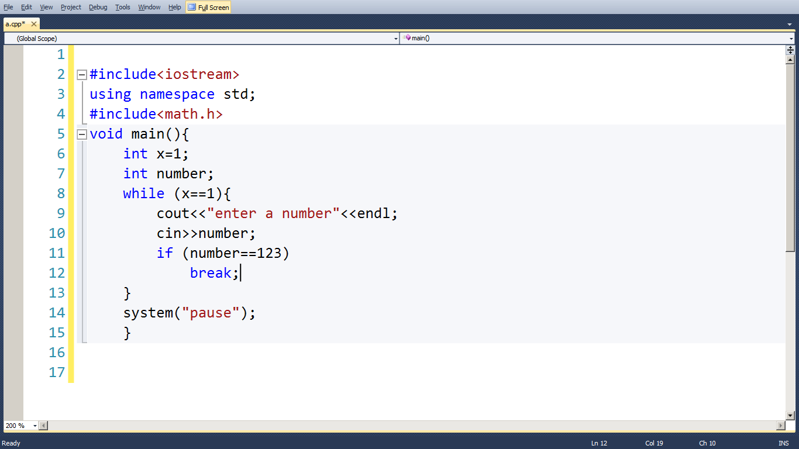Click the line "void main(){"
Viewport: 799px width, 449px height.
(x=140, y=134)
